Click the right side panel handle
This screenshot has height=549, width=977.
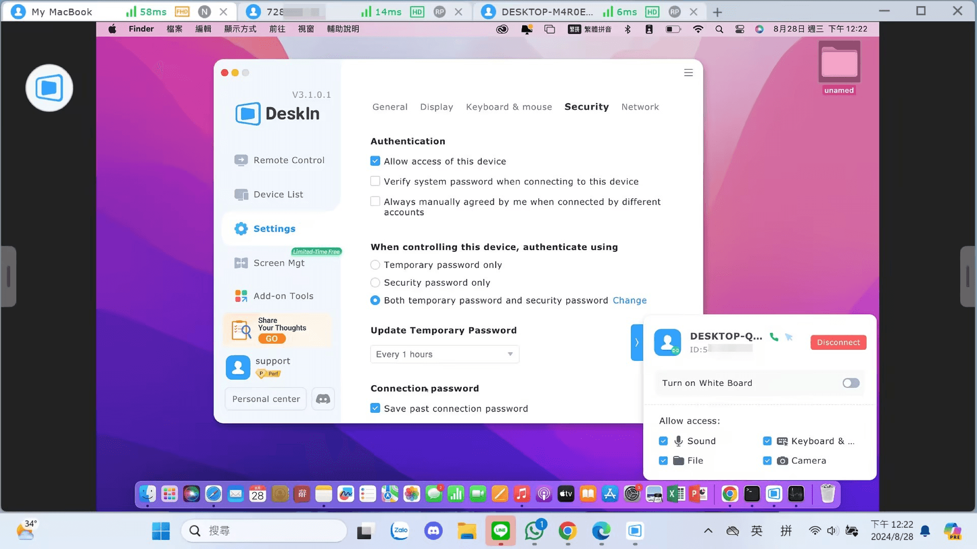pyautogui.click(x=968, y=277)
